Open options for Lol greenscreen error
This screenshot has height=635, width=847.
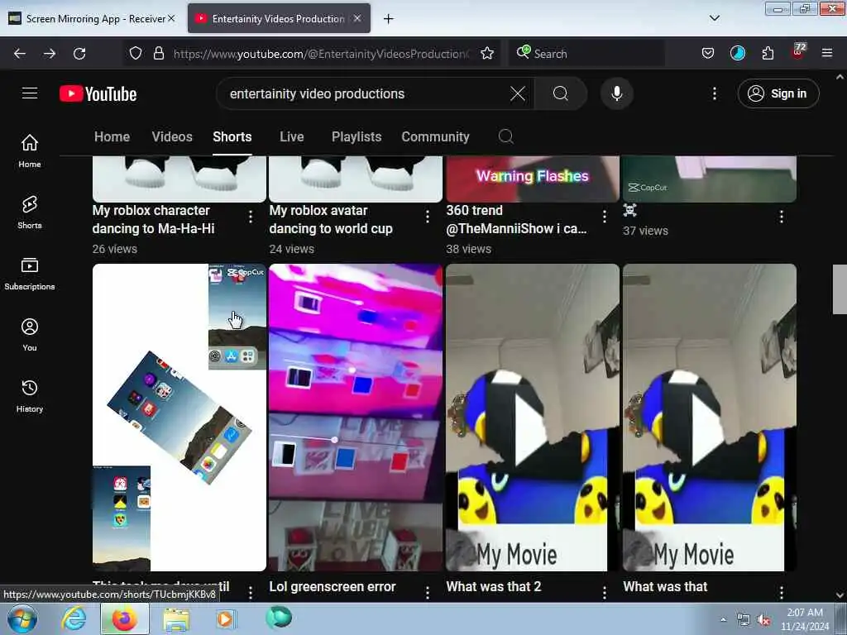[x=428, y=593]
